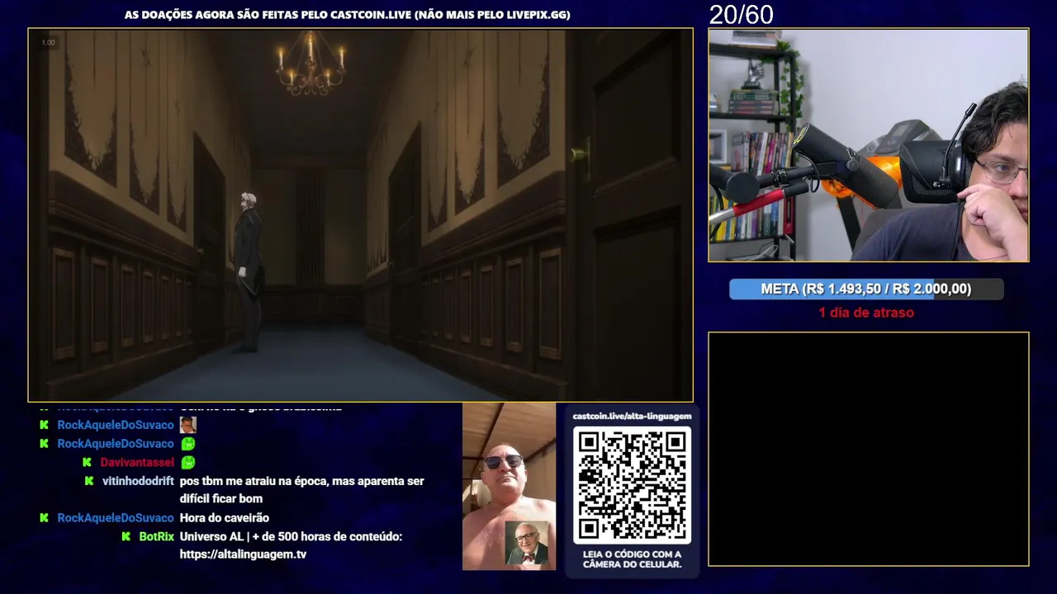This screenshot has height=594, width=1057.
Task: Click RockAqueleDoSuvaco name beside 'Hora do caveirão'
Action: click(116, 518)
